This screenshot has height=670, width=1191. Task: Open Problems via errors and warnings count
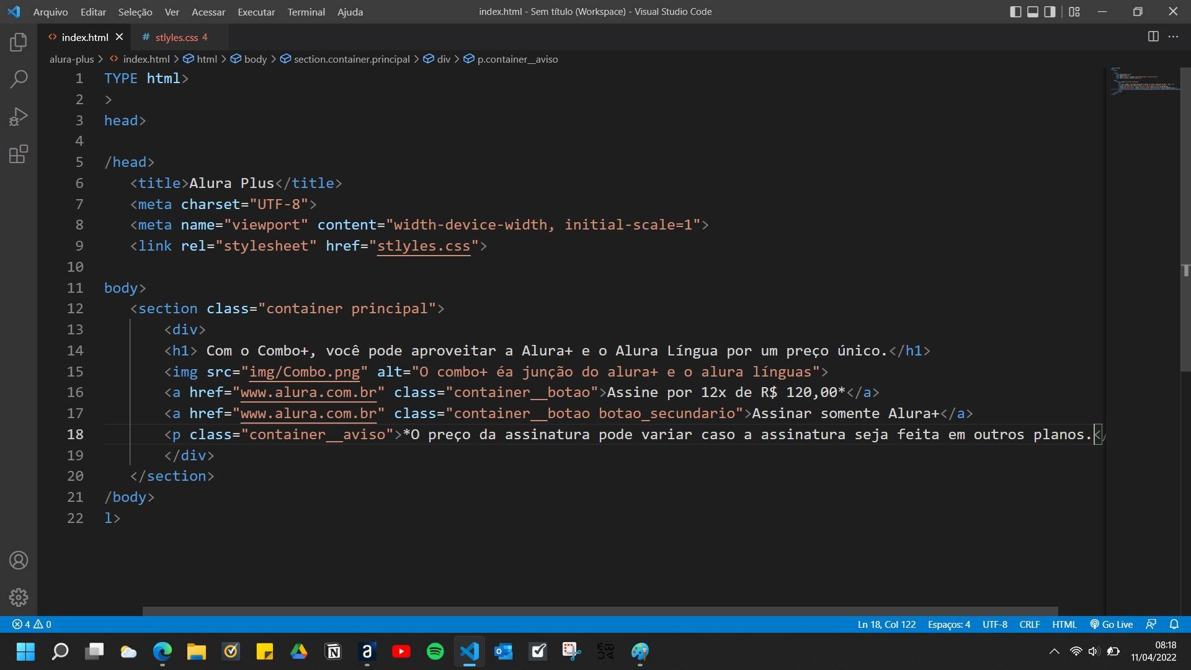pos(32,624)
